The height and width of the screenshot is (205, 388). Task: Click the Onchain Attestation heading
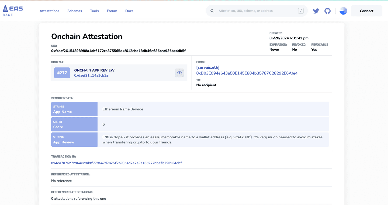click(87, 37)
